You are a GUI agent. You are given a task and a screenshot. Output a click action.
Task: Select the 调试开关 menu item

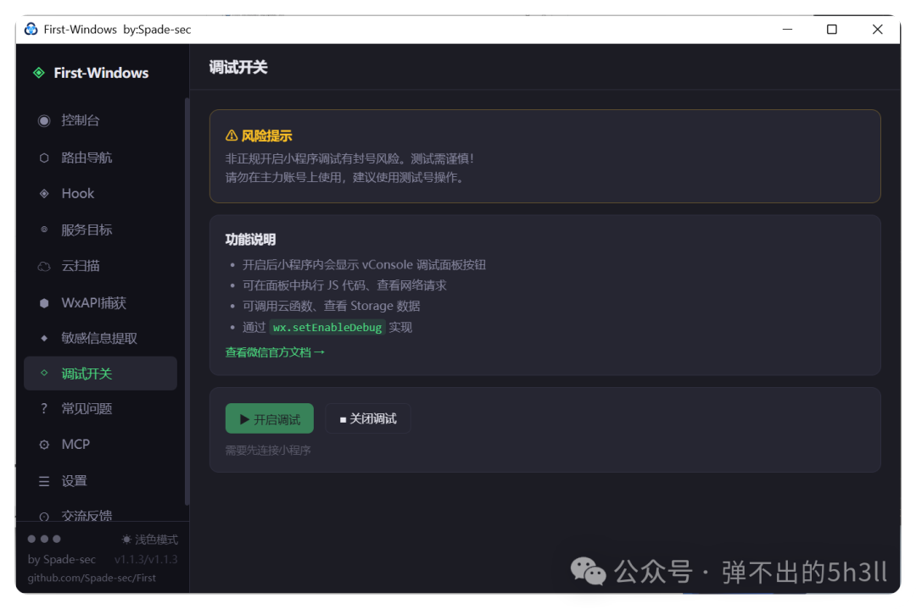point(100,374)
